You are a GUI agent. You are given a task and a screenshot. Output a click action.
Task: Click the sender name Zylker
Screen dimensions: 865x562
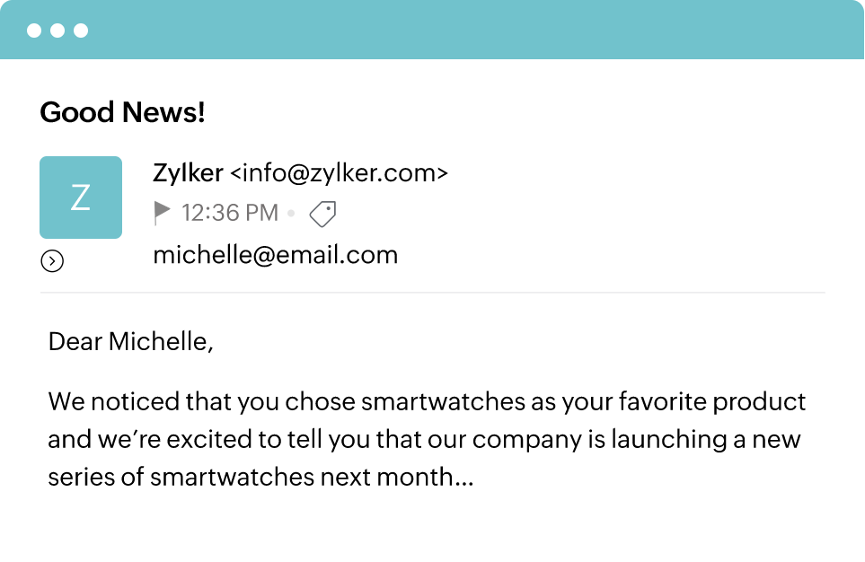188,172
